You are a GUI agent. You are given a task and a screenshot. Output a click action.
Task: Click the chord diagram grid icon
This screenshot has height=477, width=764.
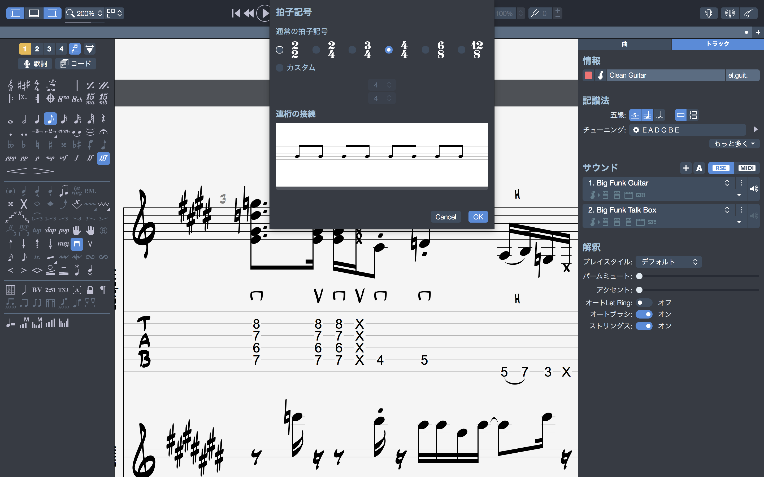point(10,290)
